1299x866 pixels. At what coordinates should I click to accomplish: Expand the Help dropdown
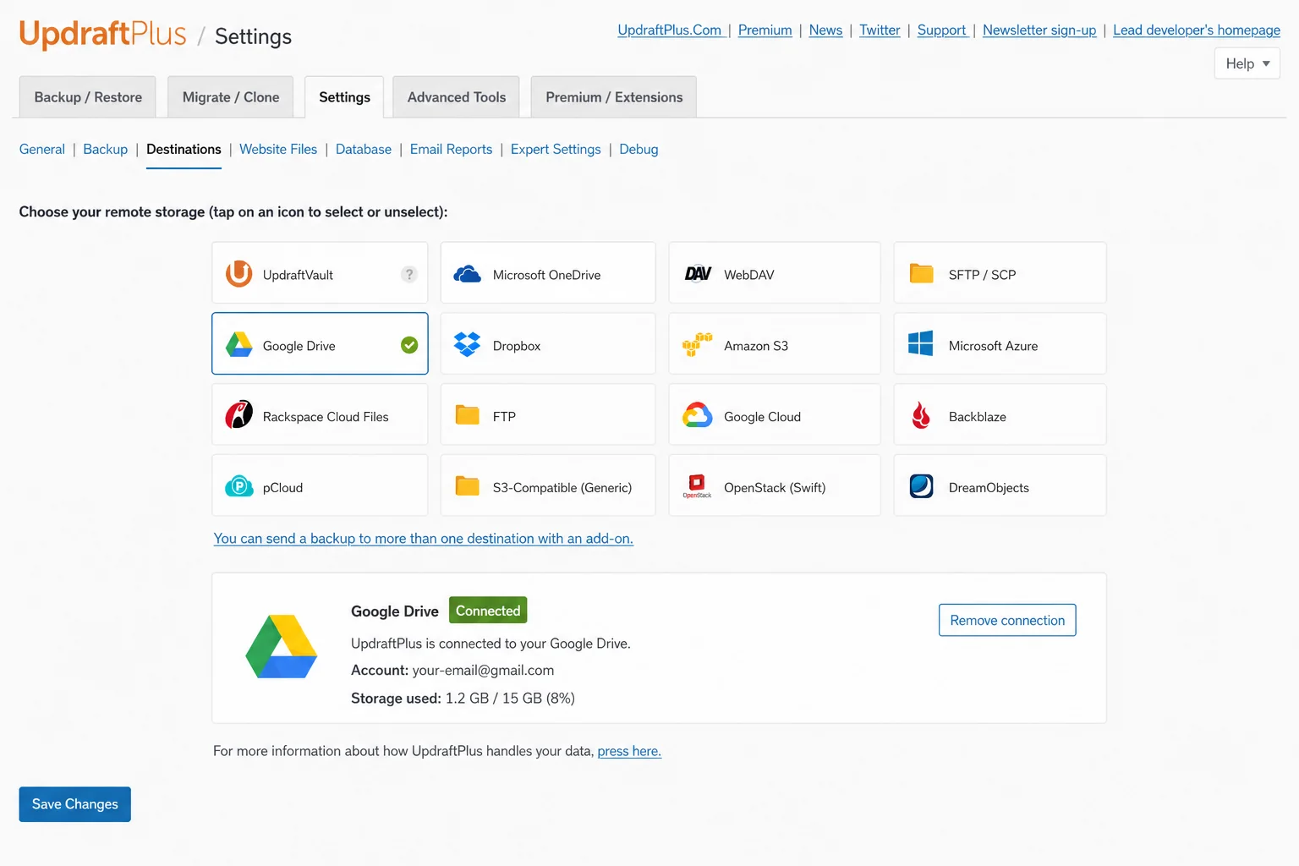(1247, 63)
